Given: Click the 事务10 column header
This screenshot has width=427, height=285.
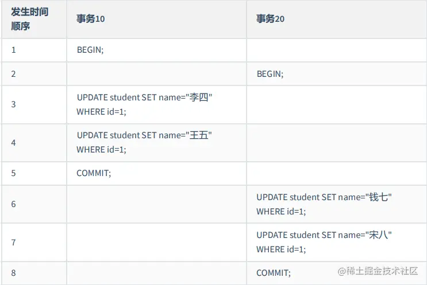Looking at the screenshot, I should coord(91,19).
